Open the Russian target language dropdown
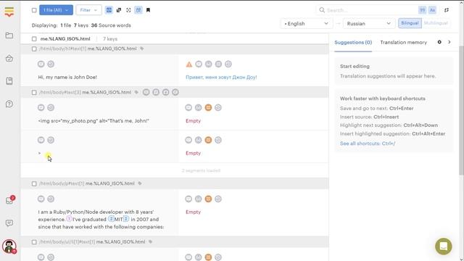 369,23
